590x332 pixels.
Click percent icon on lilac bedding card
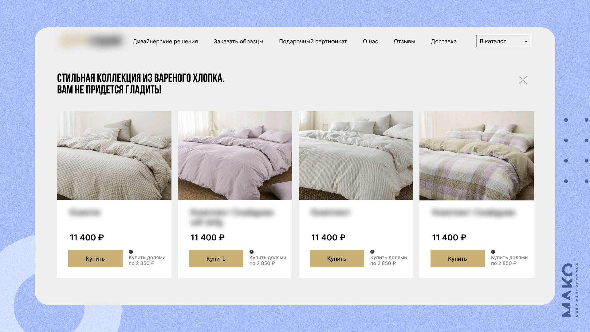(251, 252)
